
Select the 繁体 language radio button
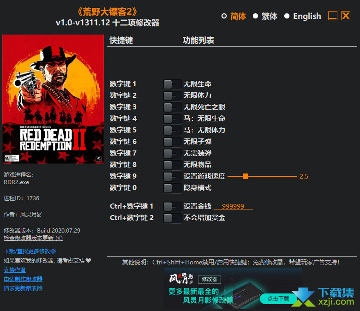click(x=255, y=16)
